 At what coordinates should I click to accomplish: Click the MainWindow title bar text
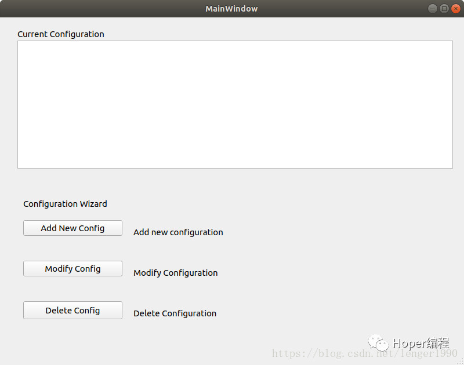pos(231,9)
